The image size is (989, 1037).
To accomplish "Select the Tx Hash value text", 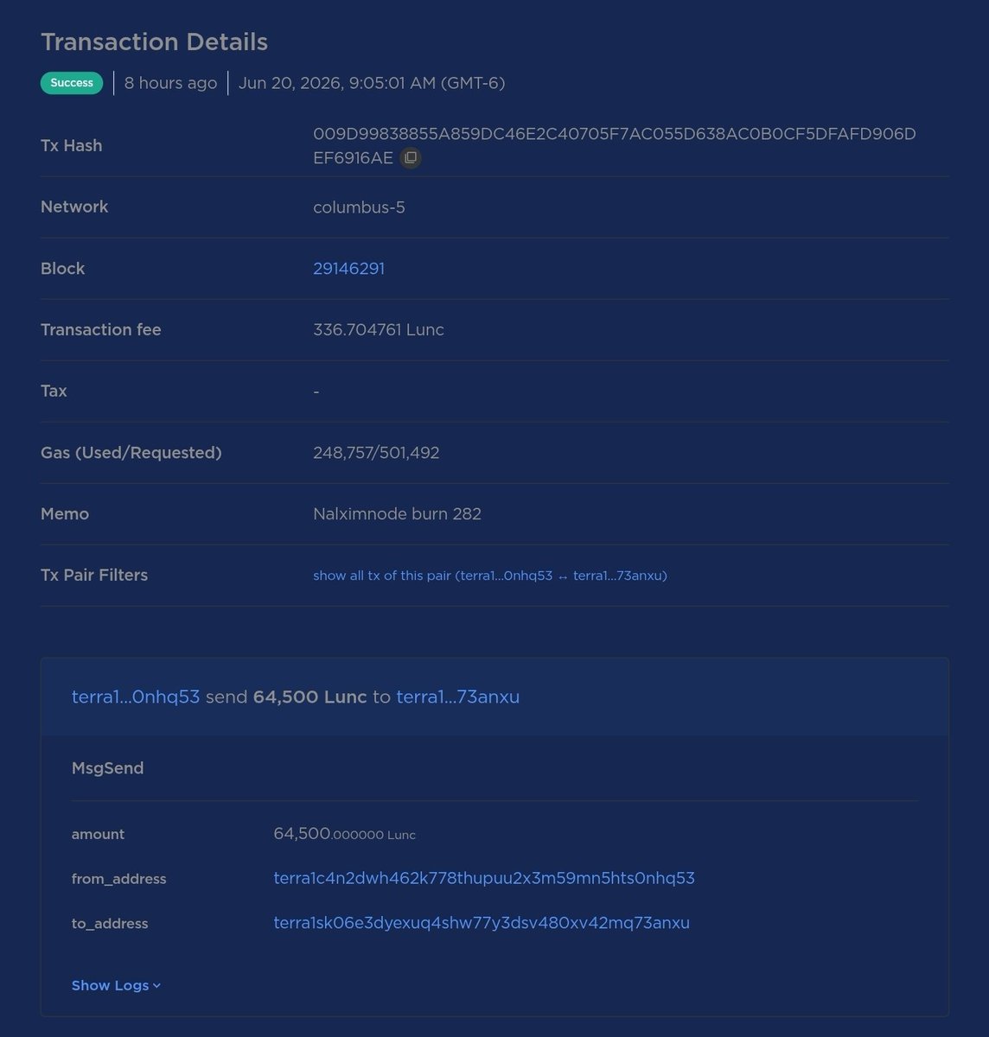I will point(614,146).
